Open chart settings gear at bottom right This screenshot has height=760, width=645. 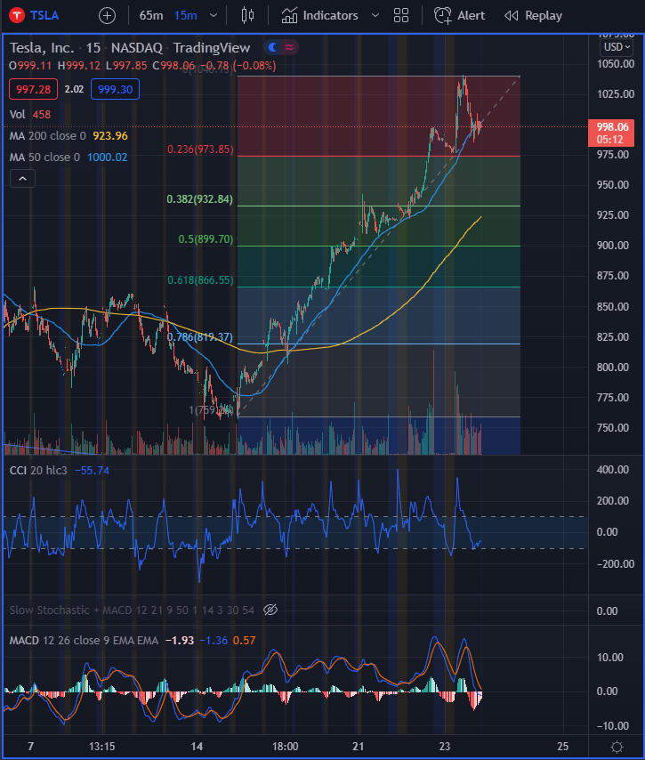[617, 747]
